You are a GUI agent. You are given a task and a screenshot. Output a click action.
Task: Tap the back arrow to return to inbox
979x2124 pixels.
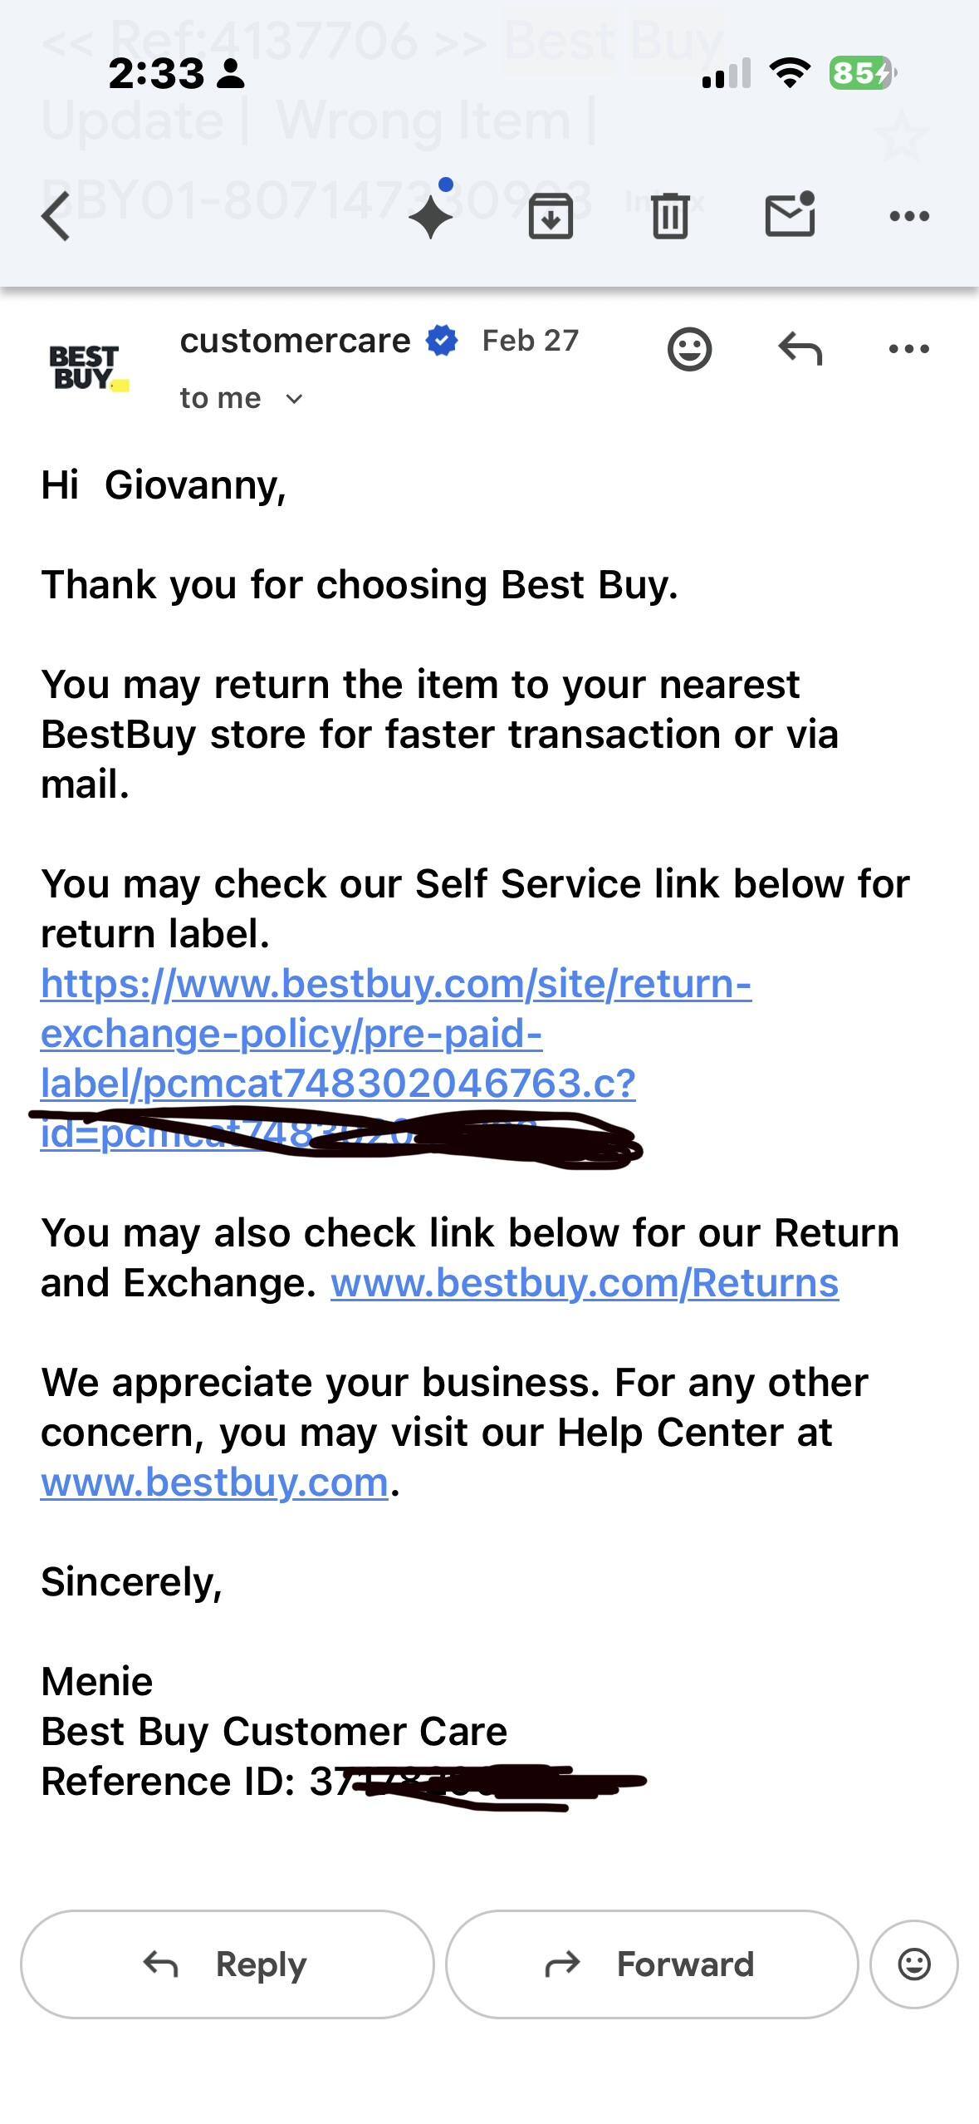52,215
